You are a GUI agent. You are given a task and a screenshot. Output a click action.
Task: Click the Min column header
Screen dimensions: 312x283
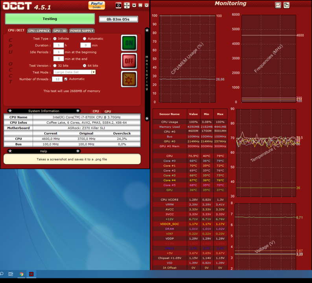[x=207, y=114]
